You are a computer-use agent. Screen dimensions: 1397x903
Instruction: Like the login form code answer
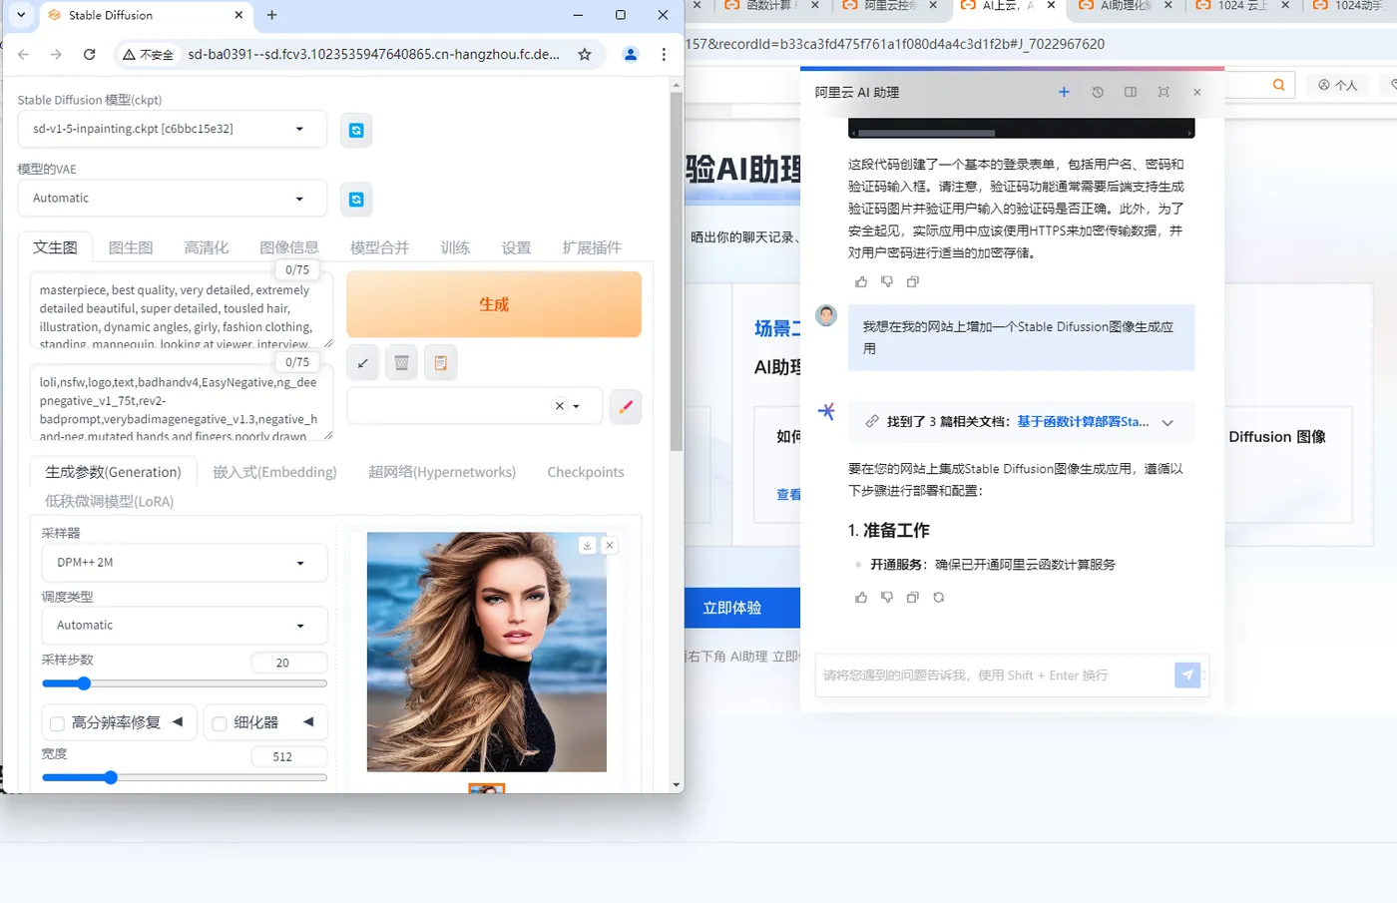(x=861, y=282)
